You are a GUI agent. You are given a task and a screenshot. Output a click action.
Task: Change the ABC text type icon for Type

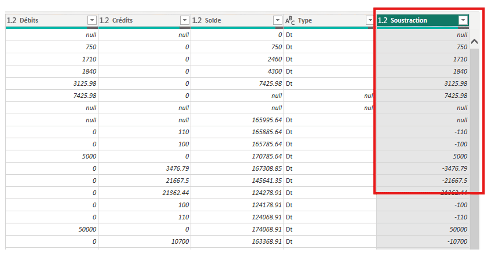290,20
